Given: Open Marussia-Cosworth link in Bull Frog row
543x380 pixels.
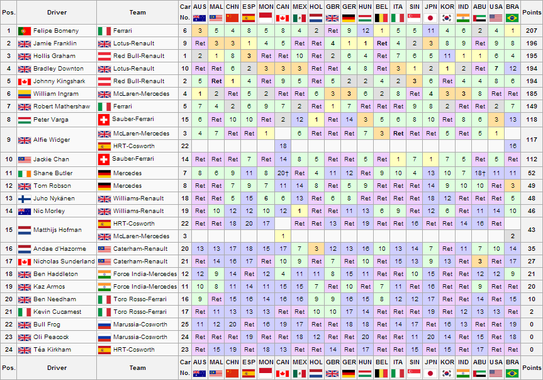Looking at the screenshot, I should point(140,325).
